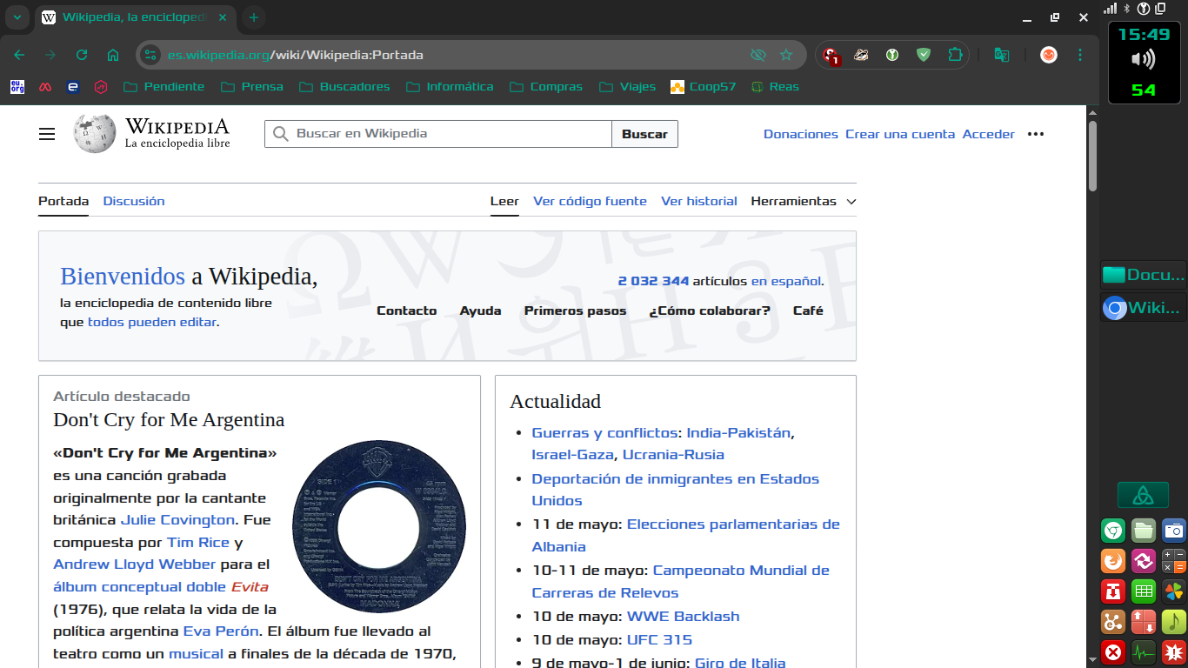The width and height of the screenshot is (1188, 668).
Task: Click the ¿Cómo colaborar? link
Action: pyautogui.click(x=710, y=311)
